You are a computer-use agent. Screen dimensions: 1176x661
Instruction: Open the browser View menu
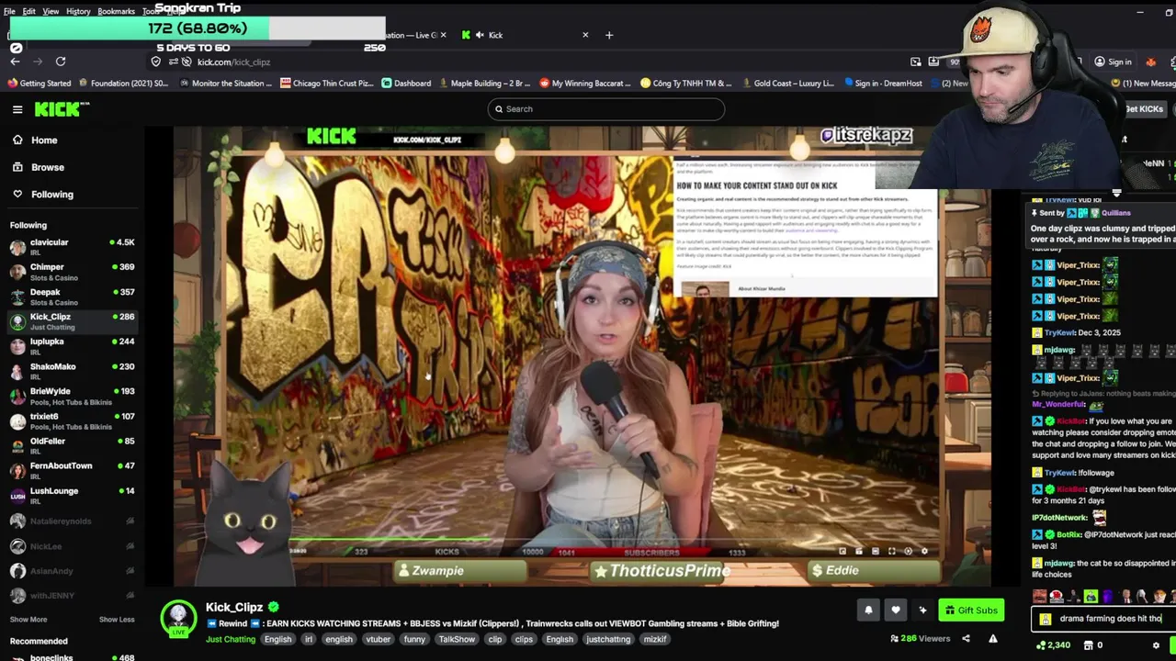51,11
